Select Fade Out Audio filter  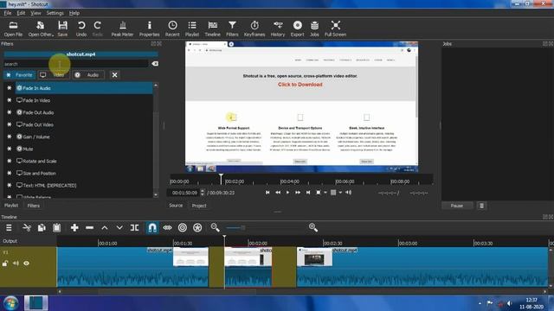click(84, 112)
